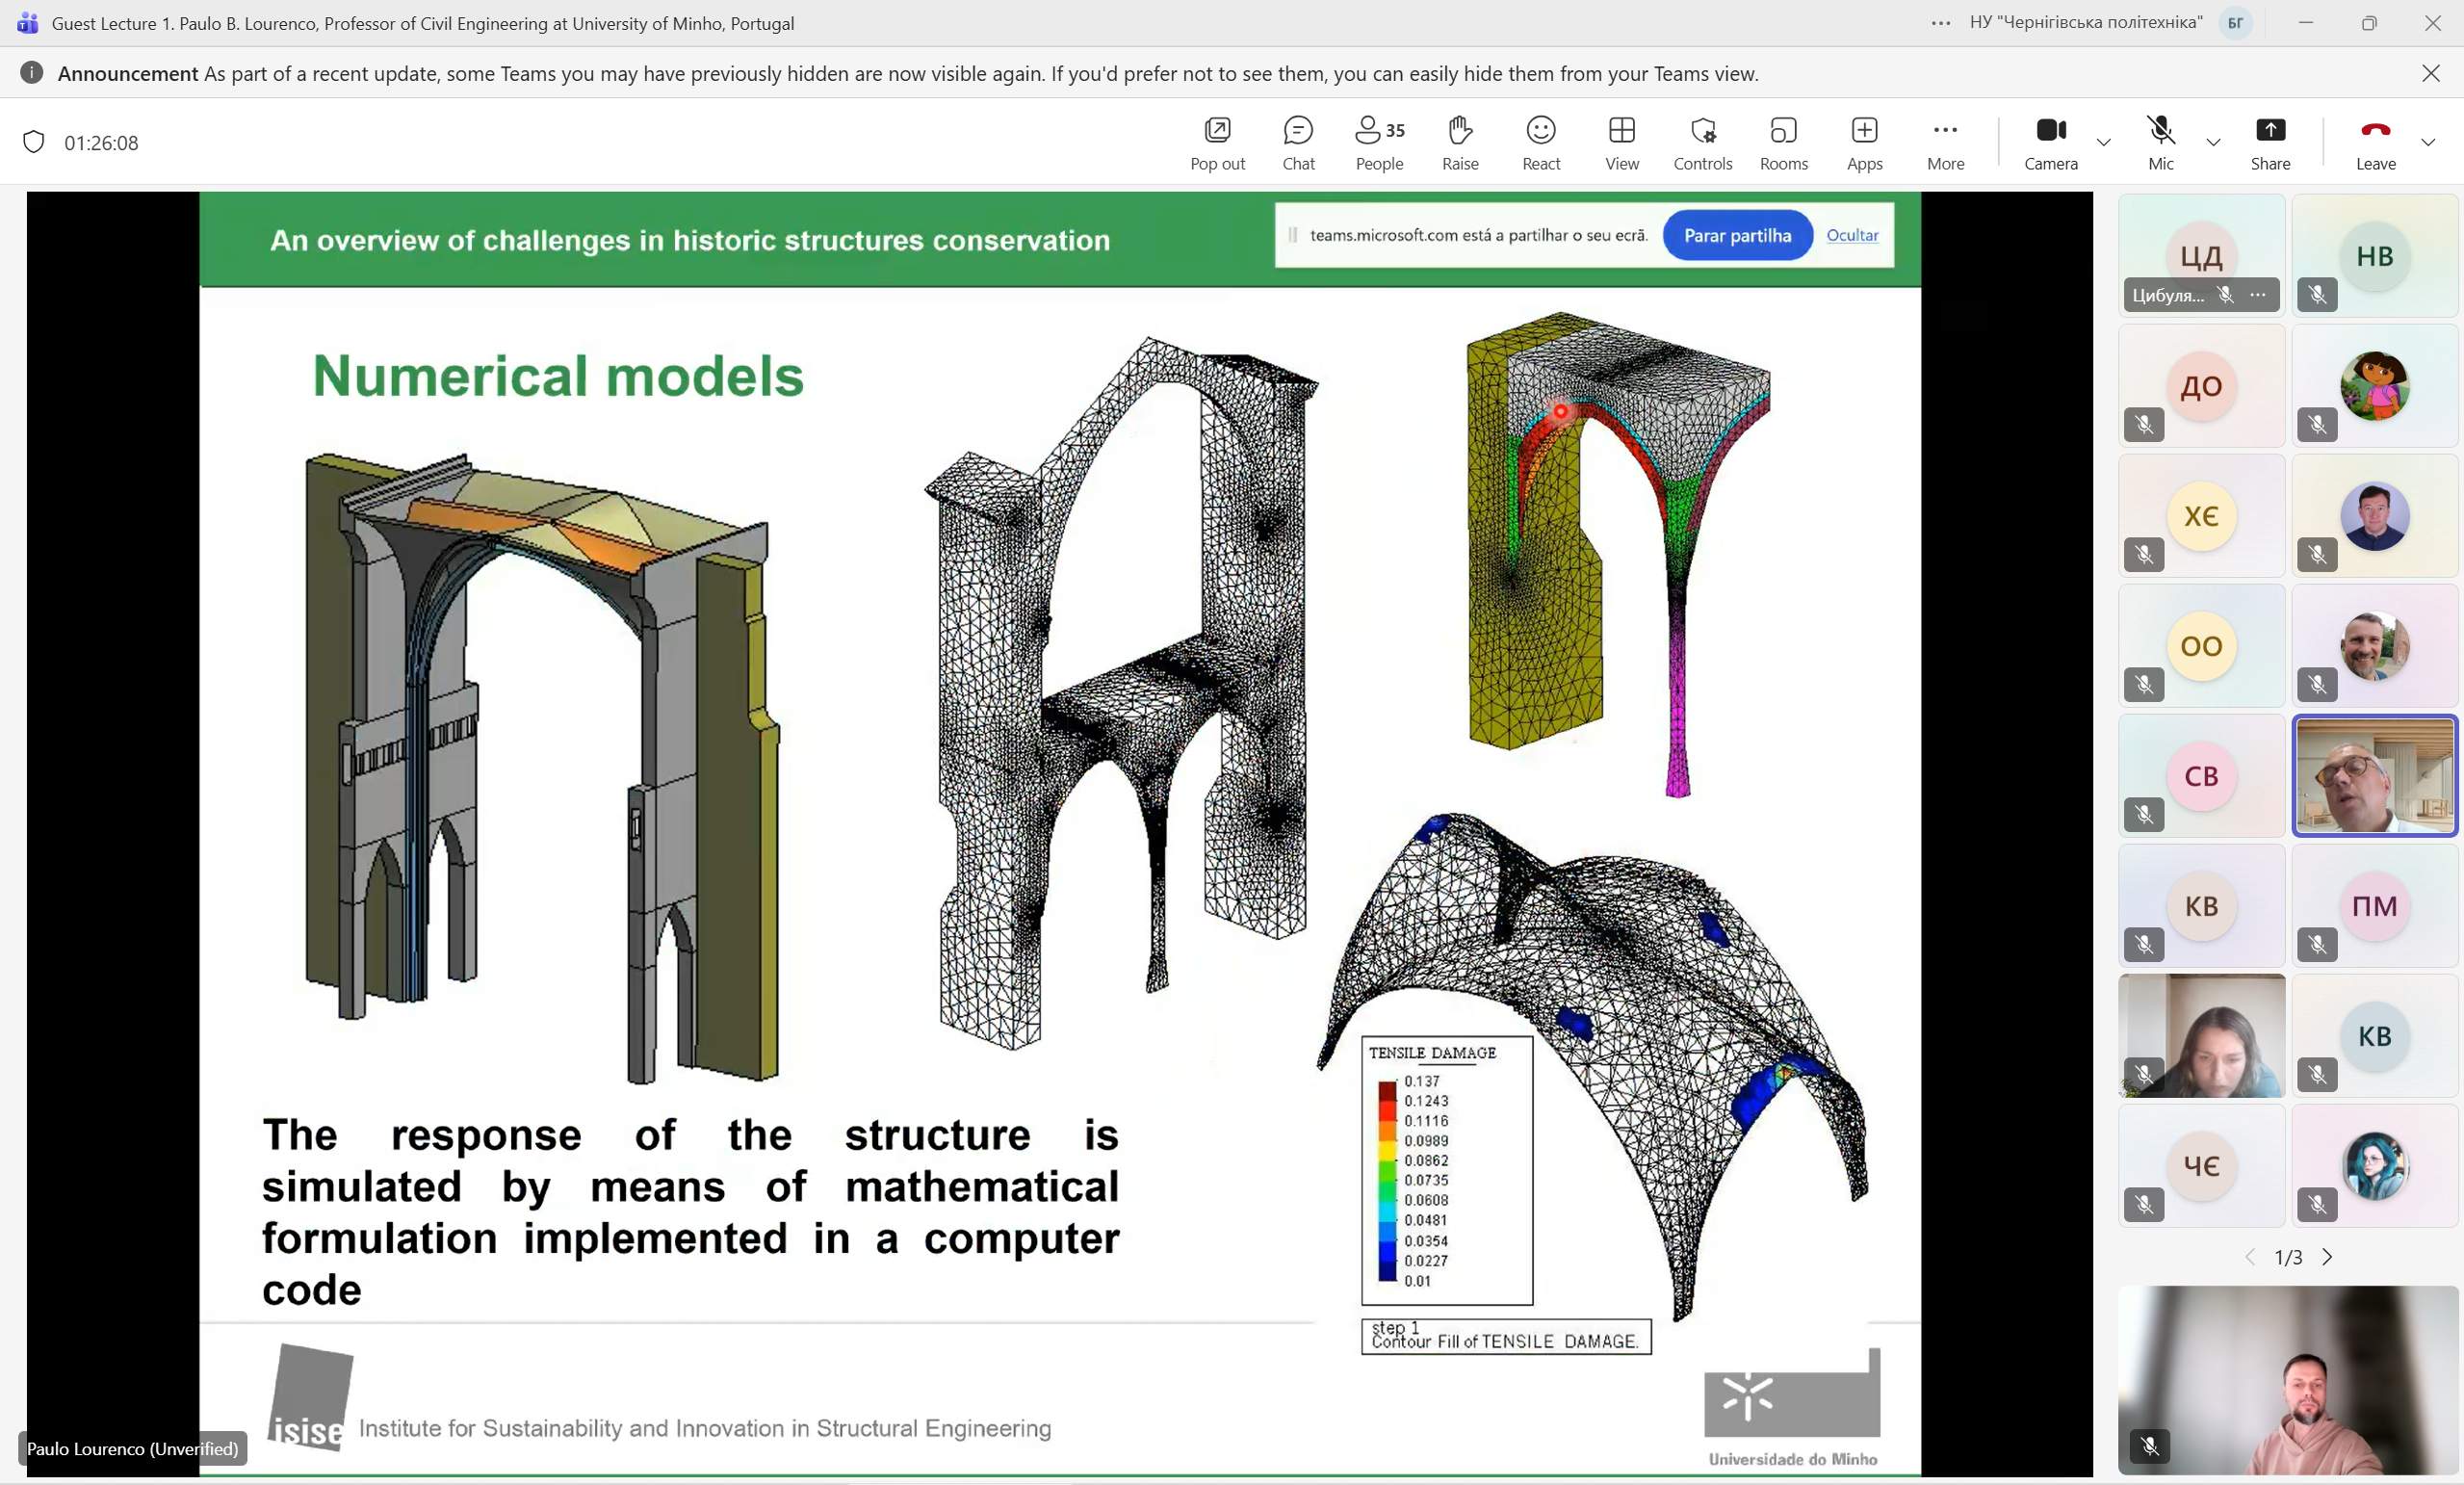Toggle the Camera on or off
This screenshot has width=2464, height=1485.
point(2050,142)
